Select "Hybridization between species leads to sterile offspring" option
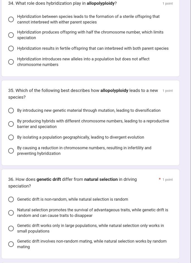Screen dimensions: 191x263 [x=11, y=19]
